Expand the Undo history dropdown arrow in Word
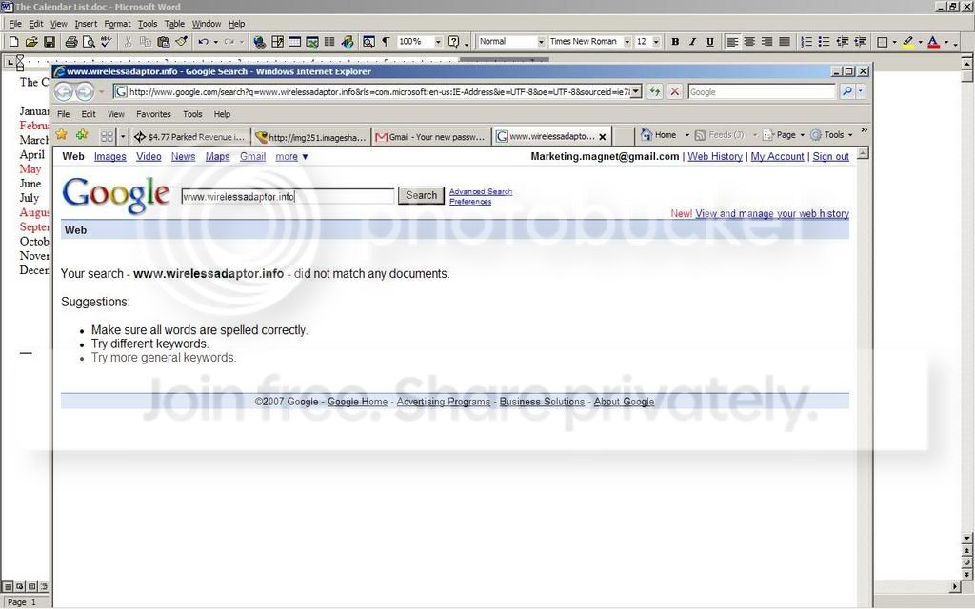The width and height of the screenshot is (975, 609). coord(215,42)
